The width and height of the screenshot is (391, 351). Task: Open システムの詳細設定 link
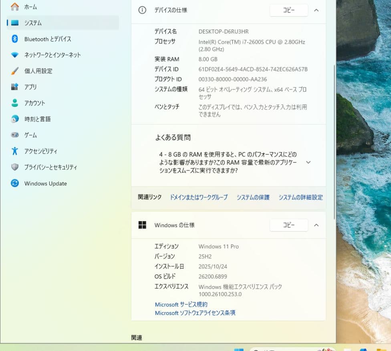tap(300, 197)
